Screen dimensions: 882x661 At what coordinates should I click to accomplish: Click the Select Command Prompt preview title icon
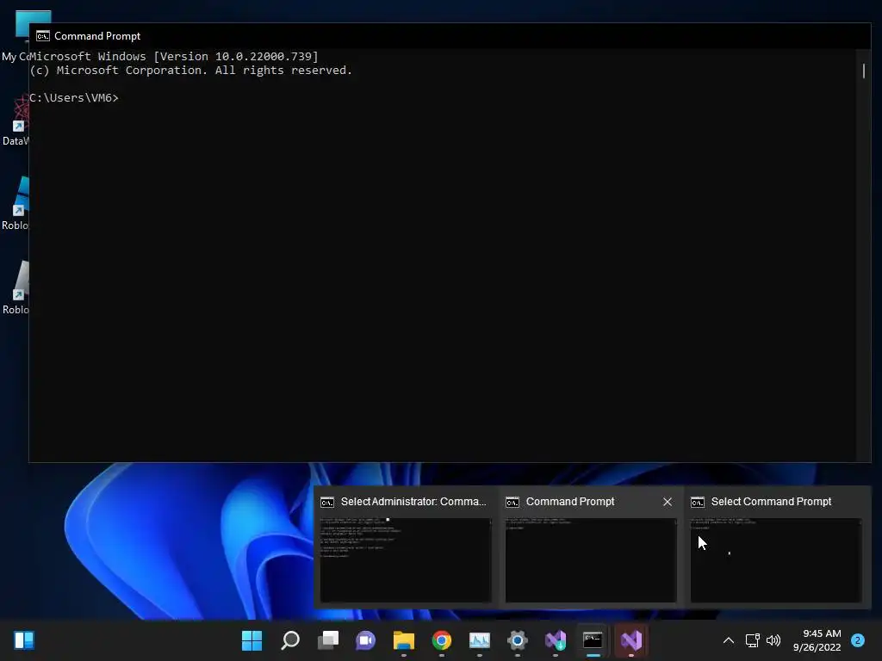click(697, 502)
